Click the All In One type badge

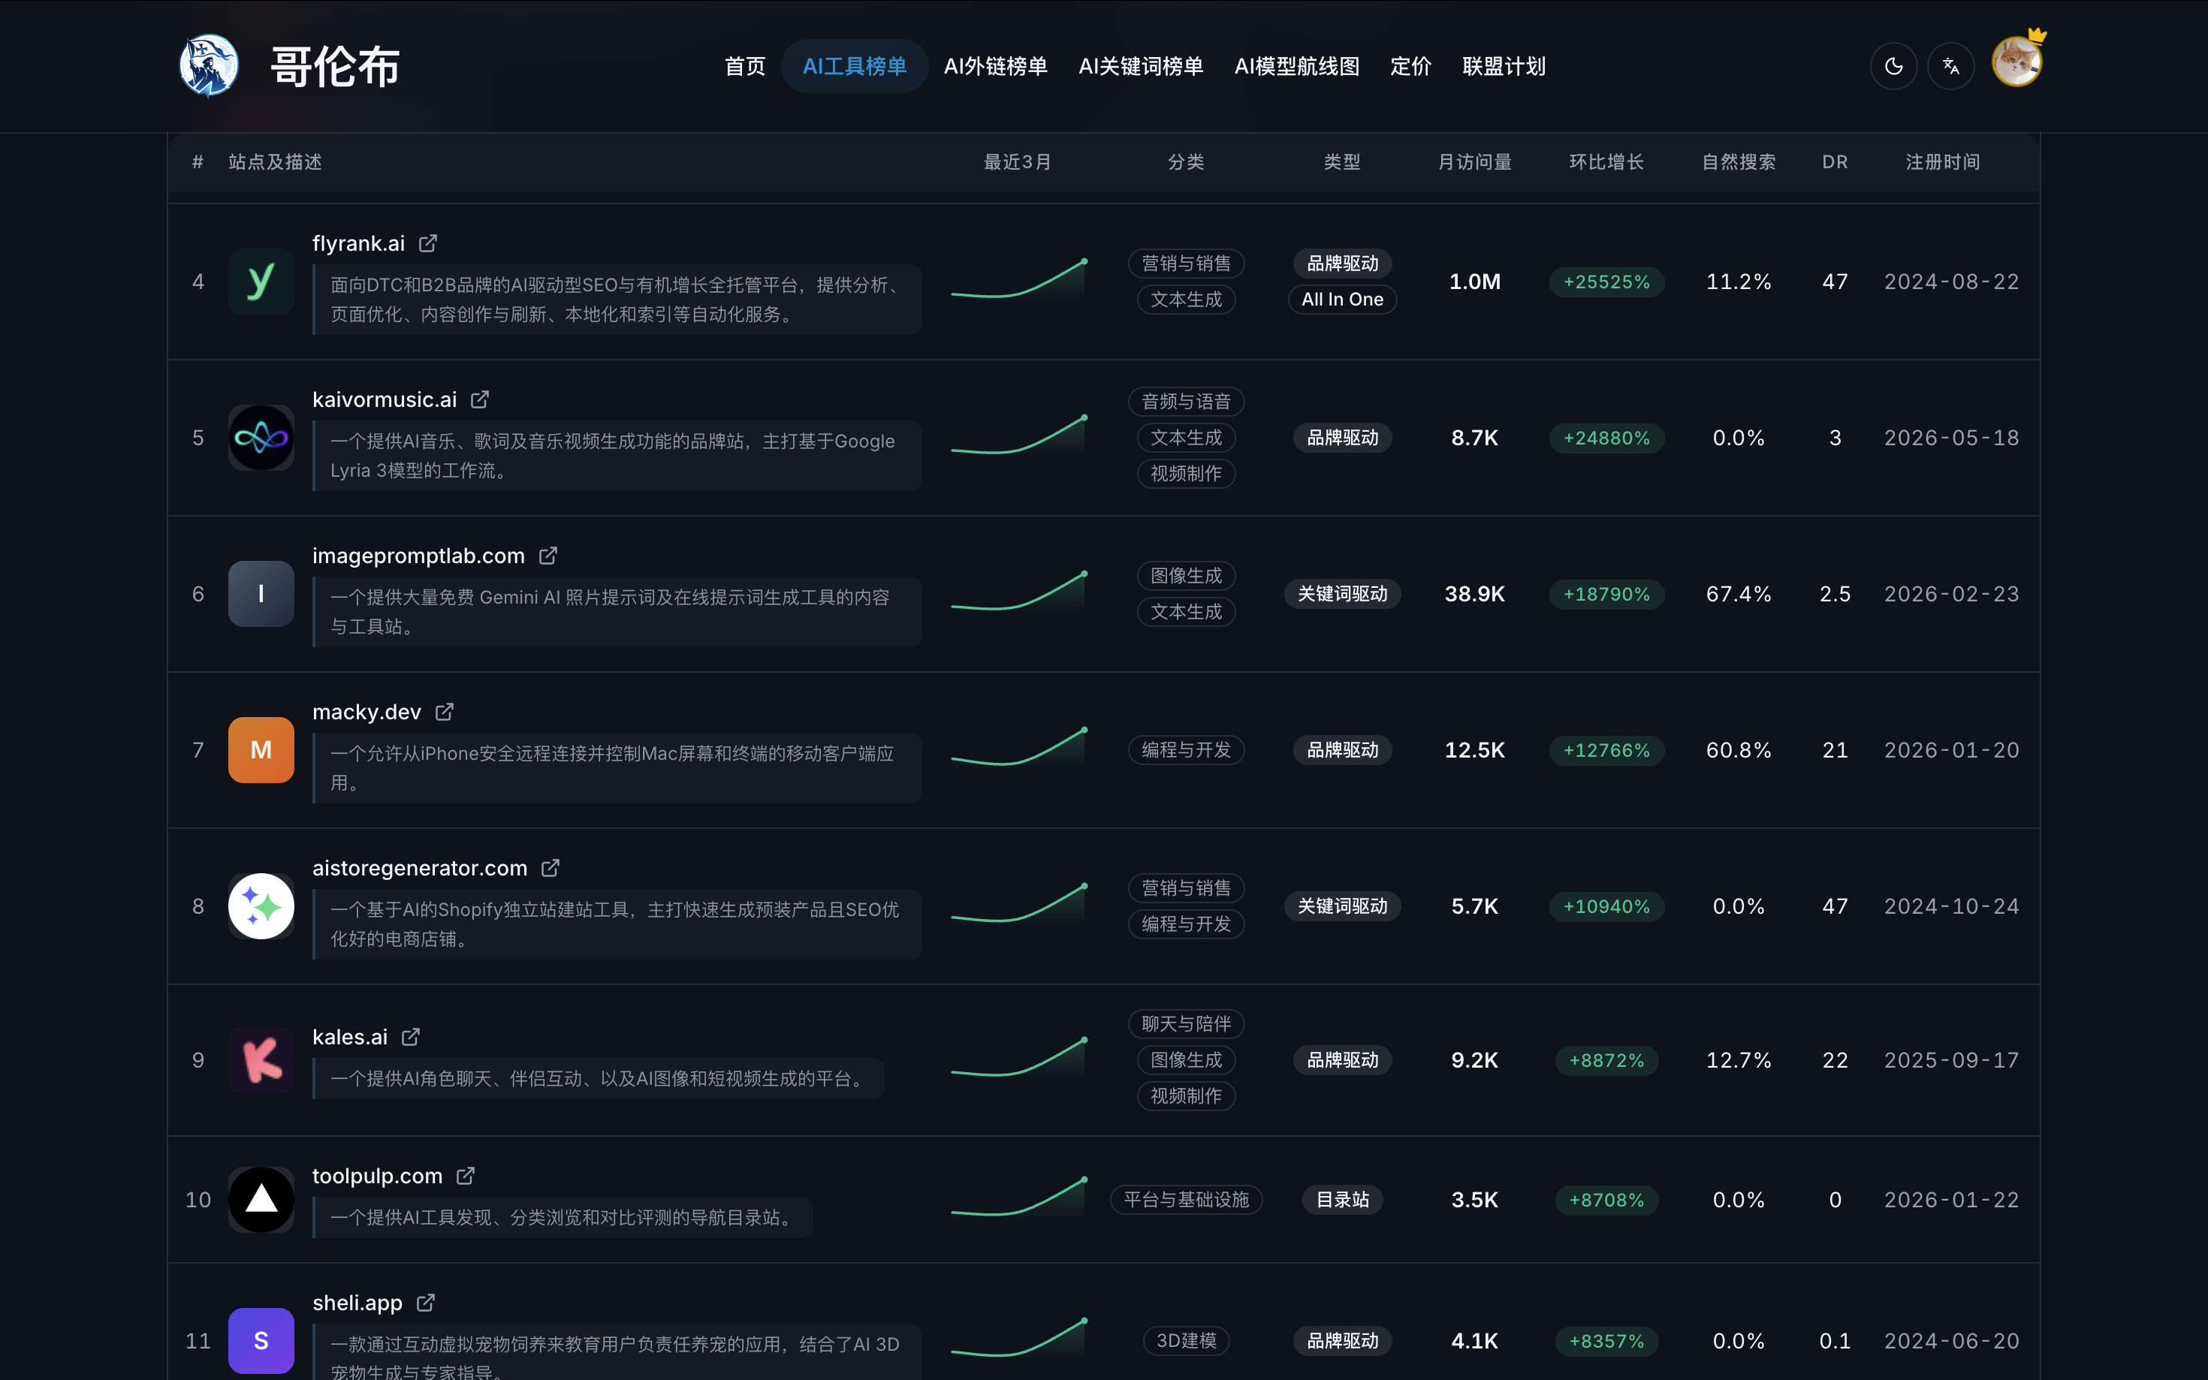1342,300
